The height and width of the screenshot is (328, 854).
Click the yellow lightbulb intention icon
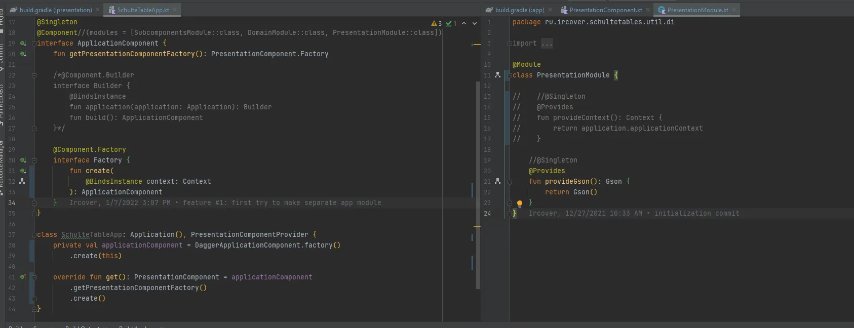[519, 203]
